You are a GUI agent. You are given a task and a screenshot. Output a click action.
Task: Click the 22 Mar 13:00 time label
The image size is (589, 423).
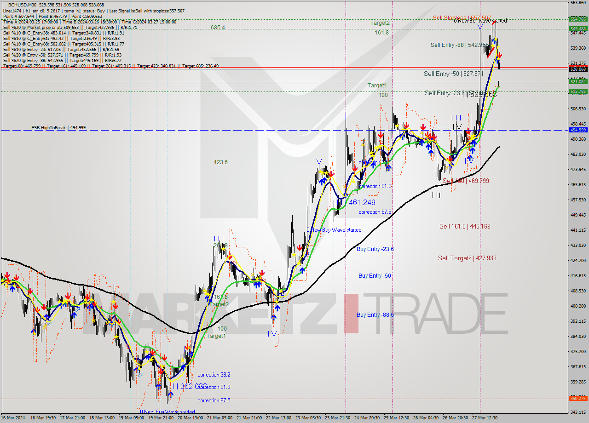click(279, 418)
